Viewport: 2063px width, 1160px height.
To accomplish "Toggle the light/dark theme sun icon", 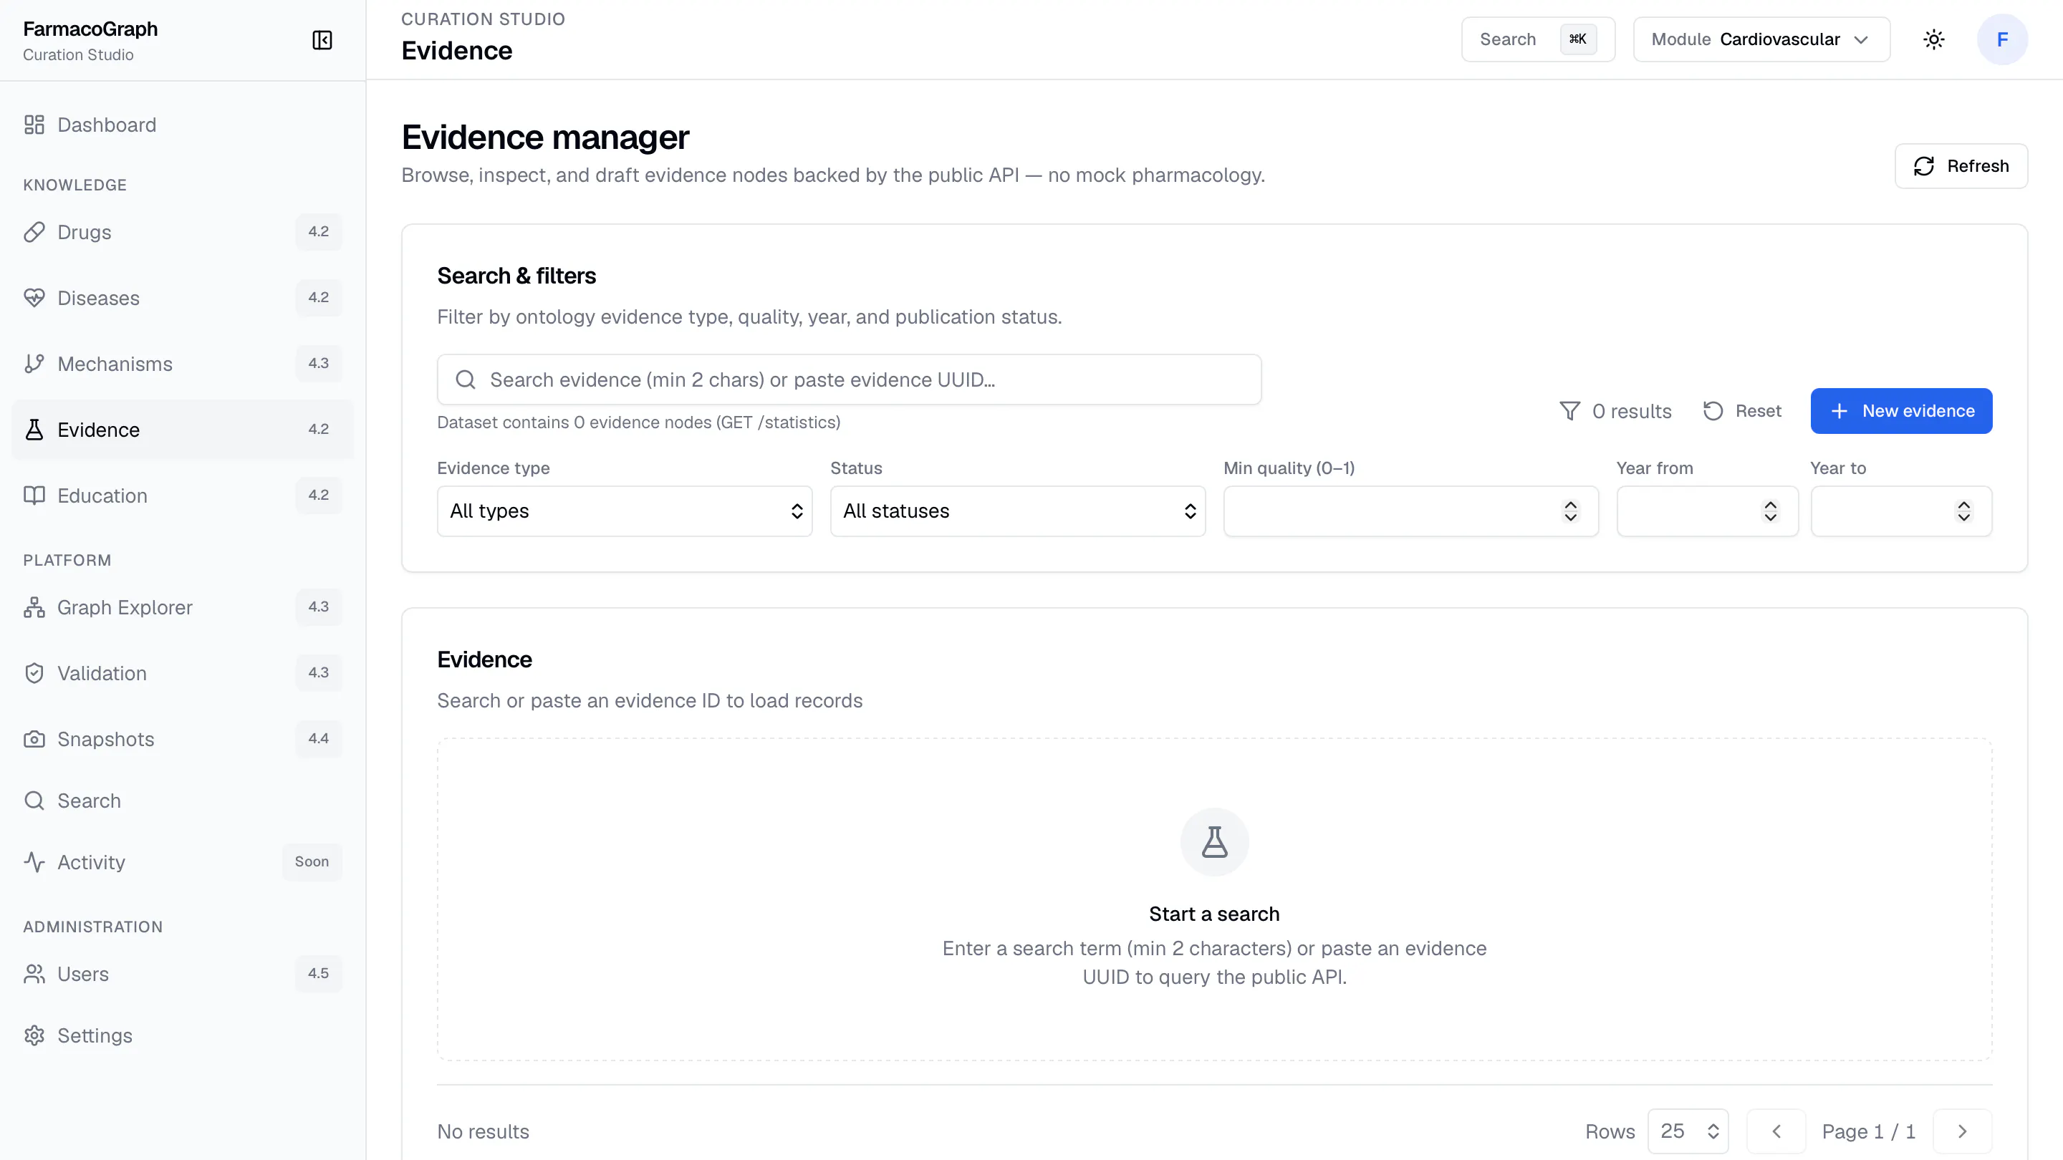I will click(x=1933, y=39).
